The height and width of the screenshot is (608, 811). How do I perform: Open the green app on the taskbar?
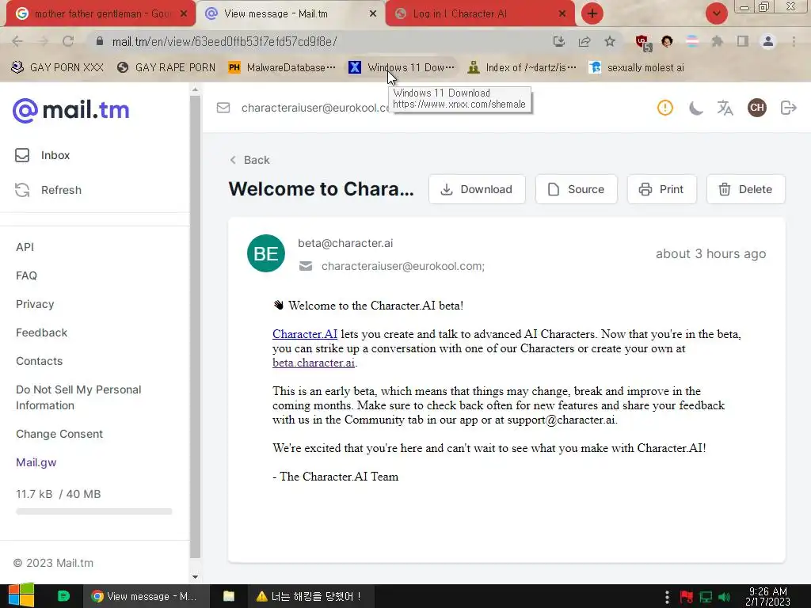[x=63, y=595]
